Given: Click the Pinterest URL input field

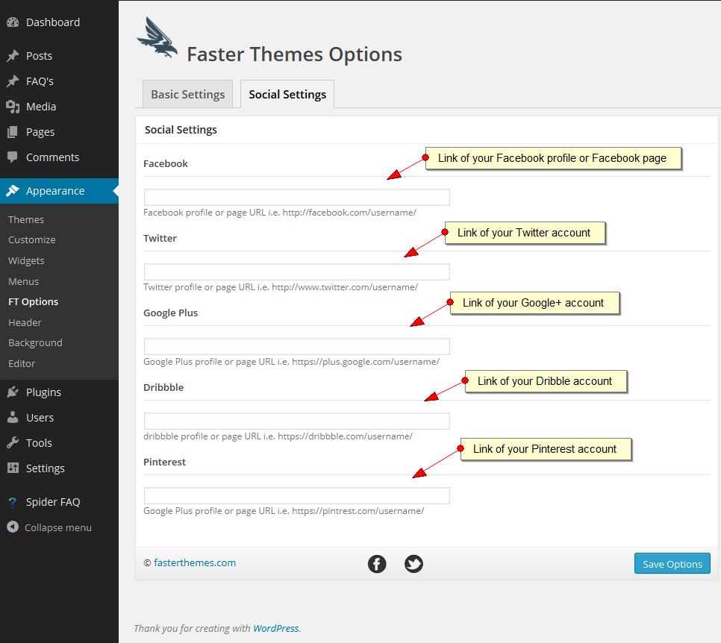Looking at the screenshot, I should click(x=296, y=495).
